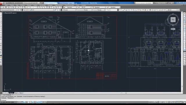Open the Файл menu
This screenshot has width=186, height=105.
coord(6,5)
